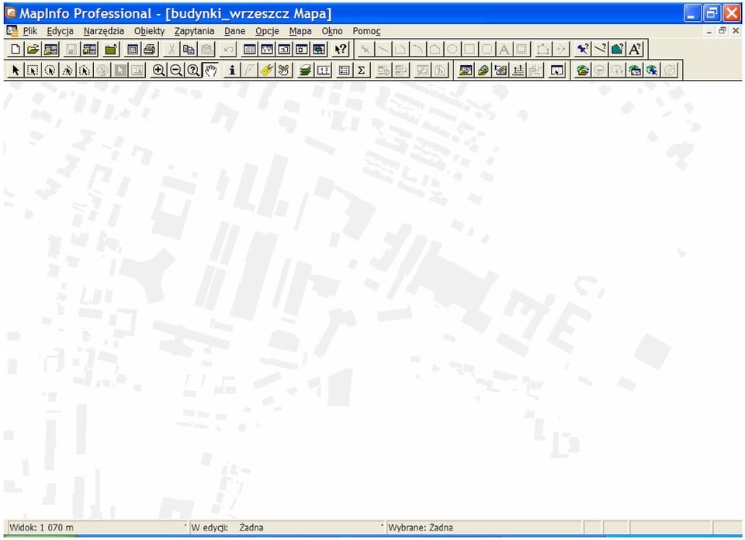Select the Polygon drawing tool
The width and height of the screenshot is (745, 540).
coord(435,49)
